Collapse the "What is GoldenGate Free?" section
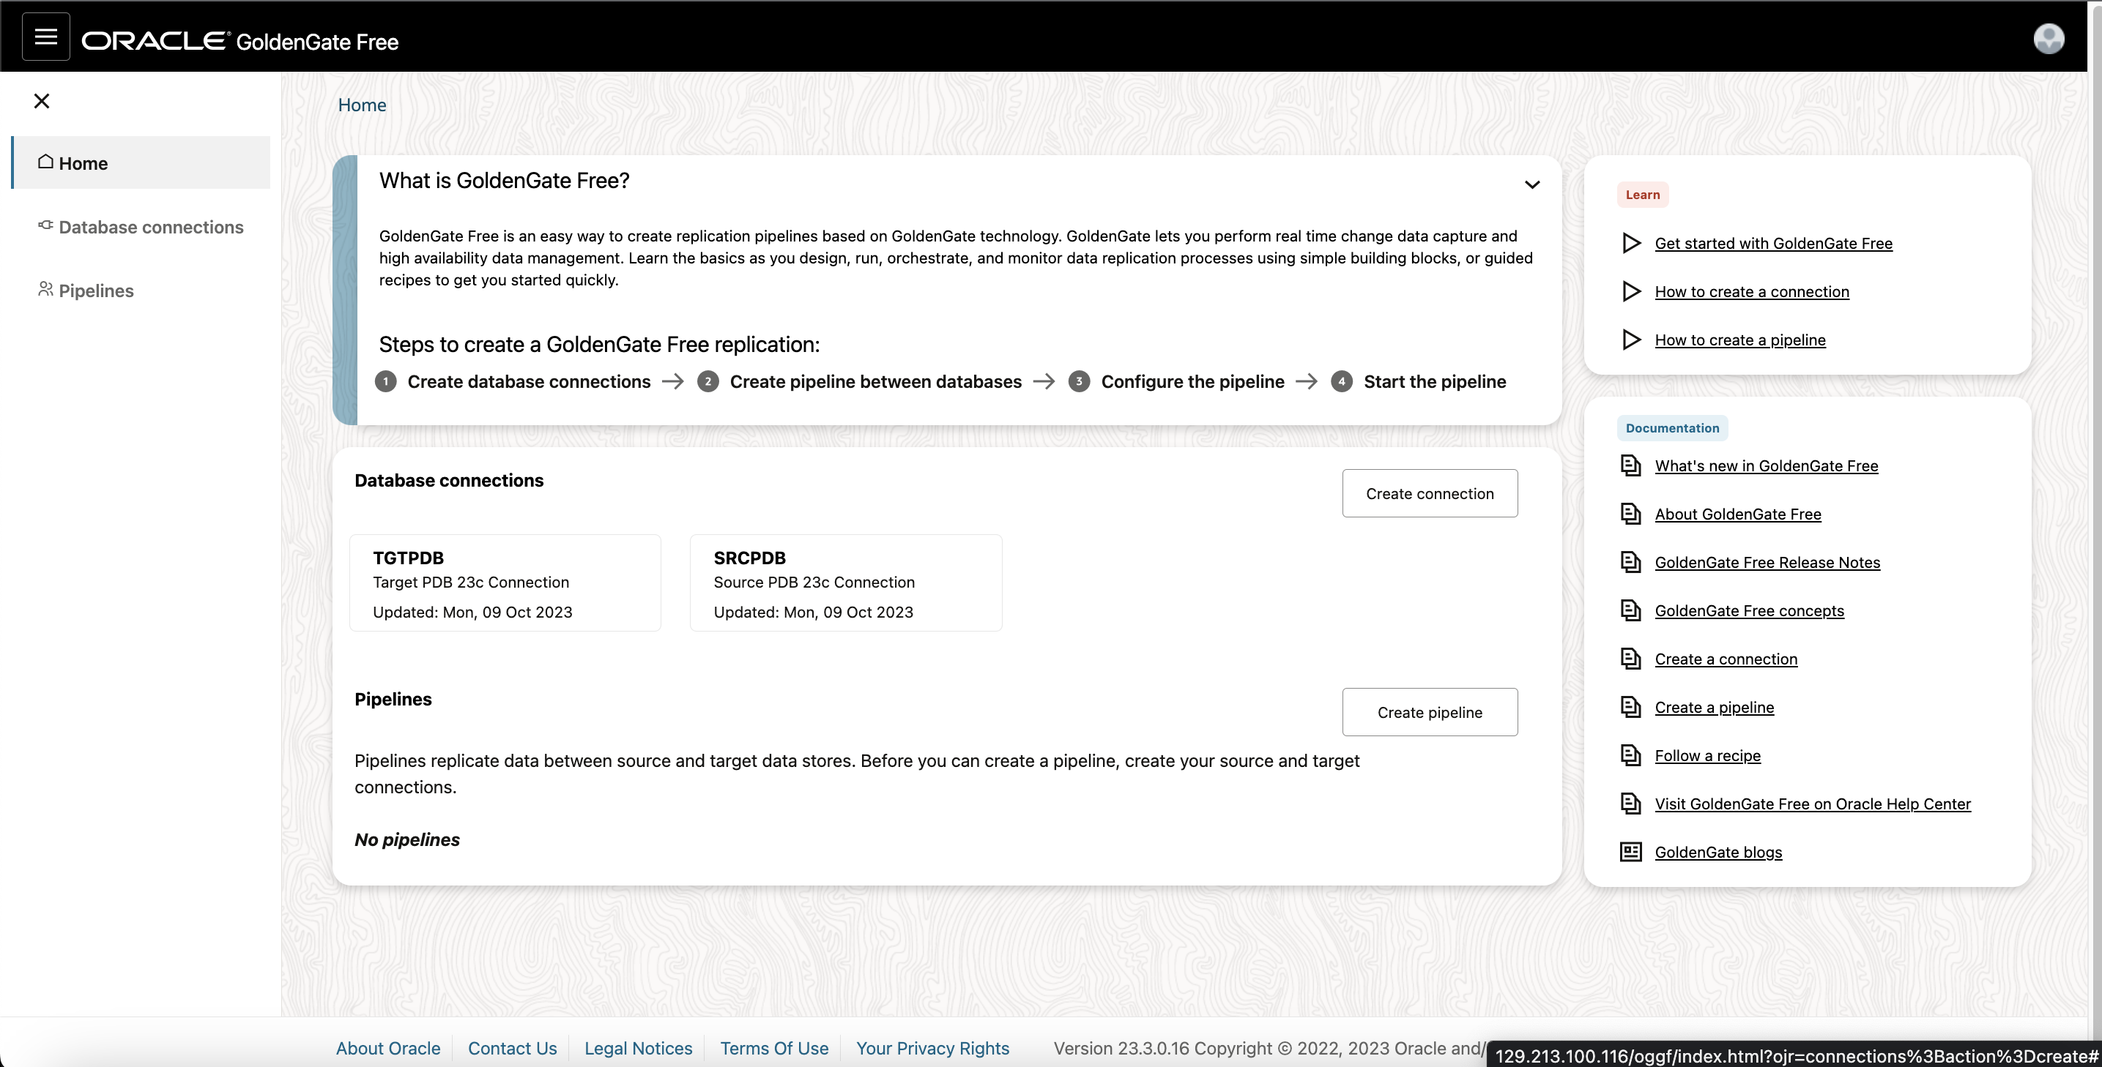Viewport: 2102px width, 1067px height. point(1531,184)
